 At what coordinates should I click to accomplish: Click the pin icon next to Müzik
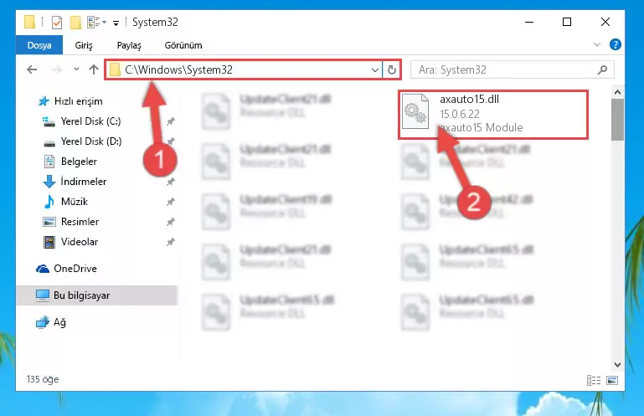171,202
